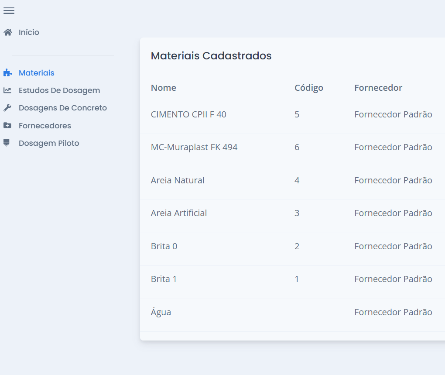Click the Areia Natural row
The image size is (445, 375).
pos(178,180)
